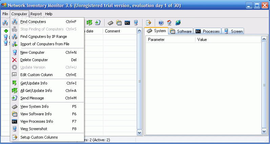This screenshot has width=270, height=144.
Task: Click the Parameter column header
Action: (171, 40)
